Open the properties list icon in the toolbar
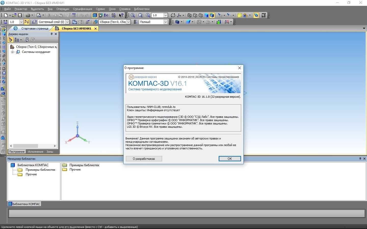The height and width of the screenshot is (229, 367). [x=74, y=15]
